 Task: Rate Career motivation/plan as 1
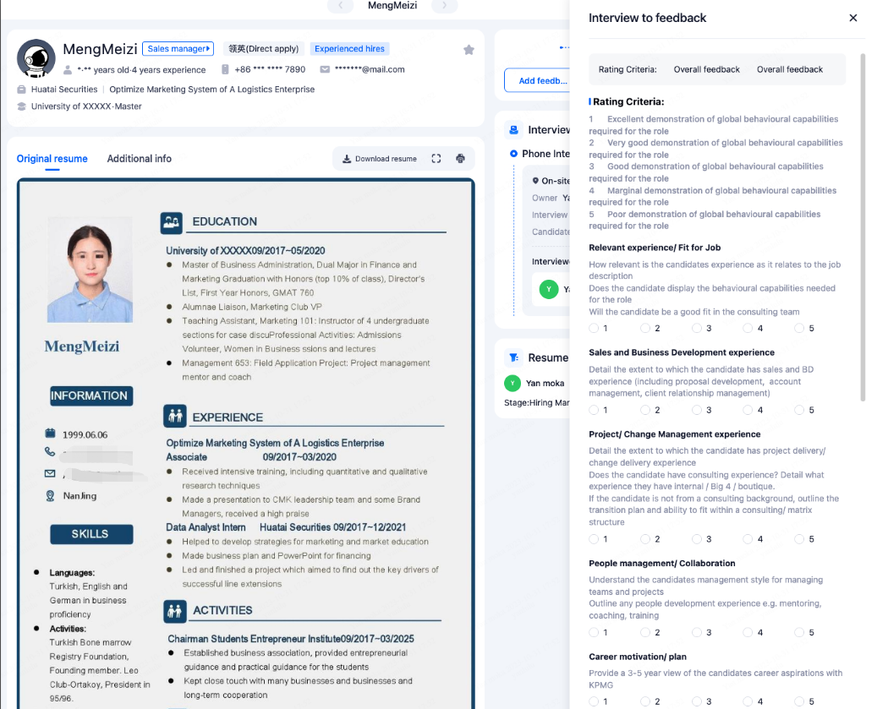point(594,701)
